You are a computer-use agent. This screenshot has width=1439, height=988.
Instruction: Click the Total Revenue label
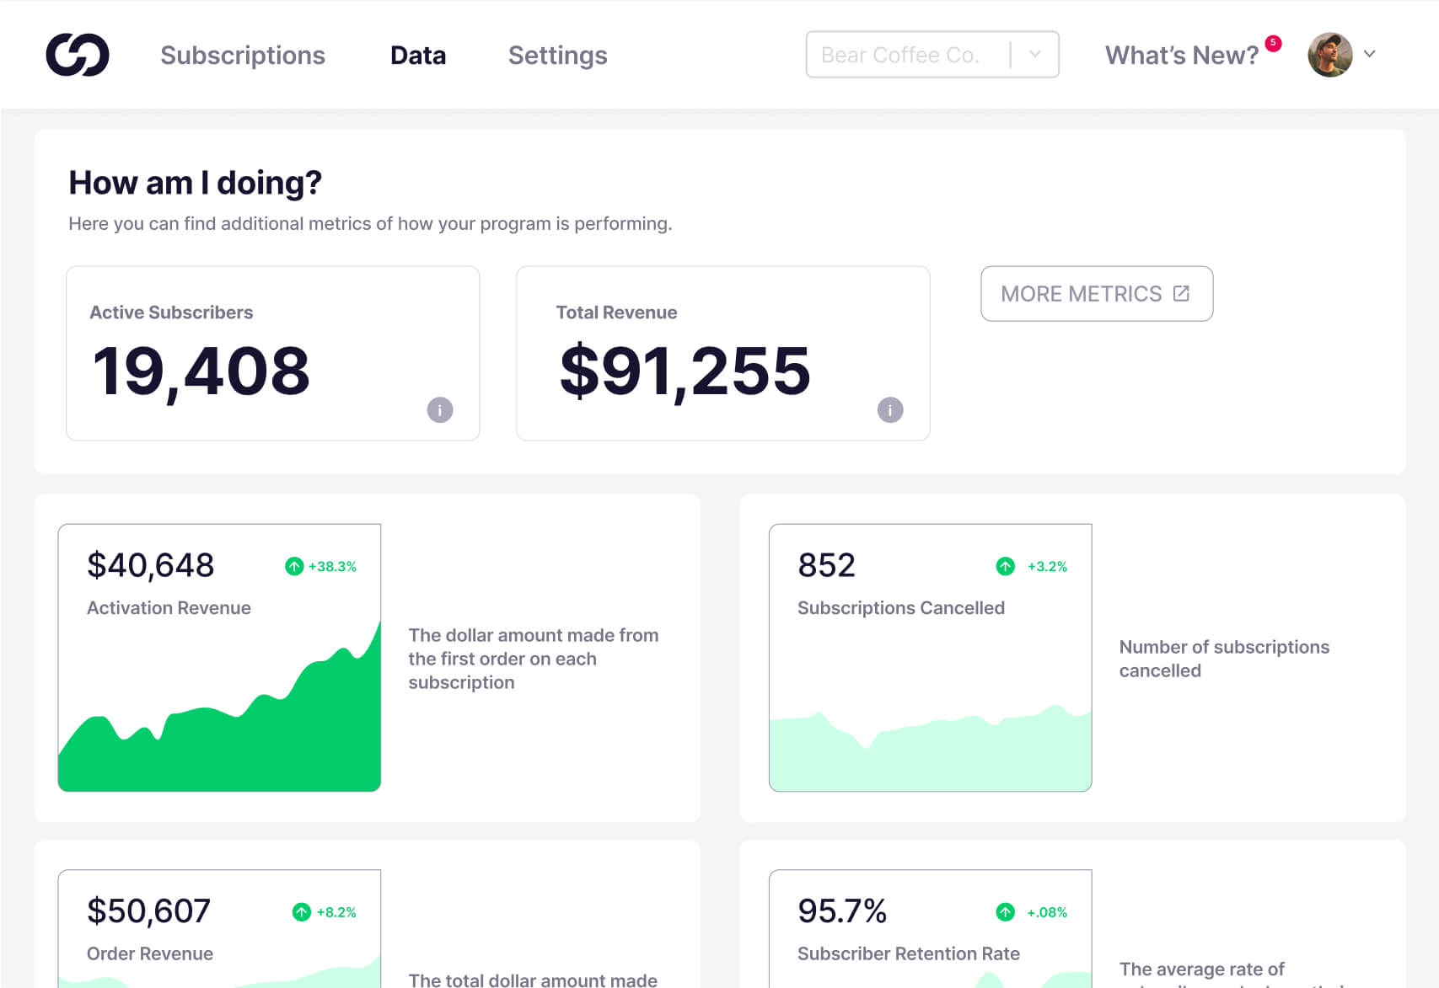click(x=616, y=312)
